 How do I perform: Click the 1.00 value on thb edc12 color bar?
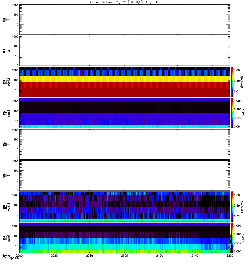click(237, 70)
